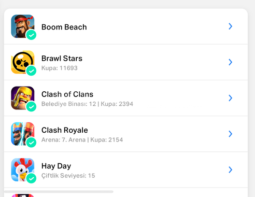The image size is (255, 197).
Task: Open the Belediye Binası: 12 | Kupa: 2394 line
Action: [x=87, y=104]
